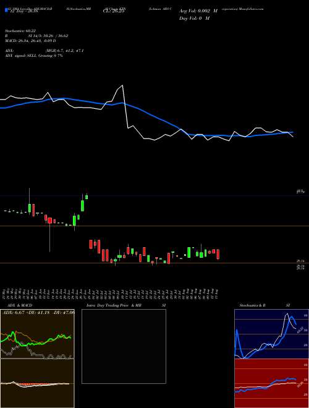309x408 pixels.
Task: Click the RSI 14/3 values line
Action: (x=36, y=36)
